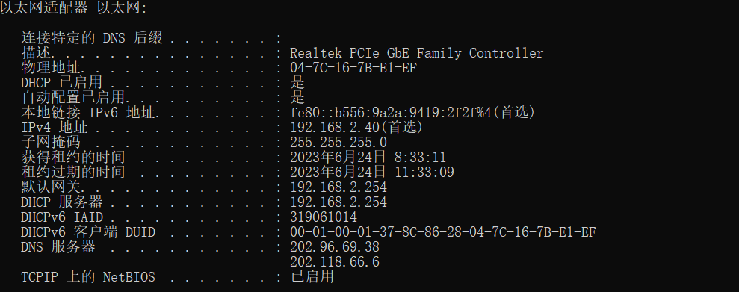Click the 是 value beside 自动配置已启用
This screenshot has height=292, width=739.
point(297,98)
